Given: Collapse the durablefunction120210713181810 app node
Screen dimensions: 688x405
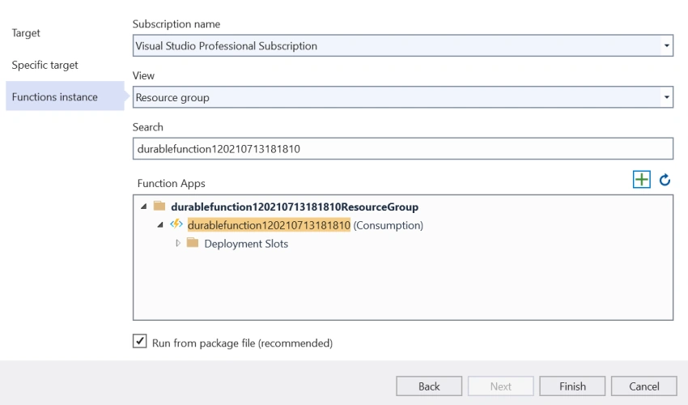Looking at the screenshot, I should coord(160,225).
